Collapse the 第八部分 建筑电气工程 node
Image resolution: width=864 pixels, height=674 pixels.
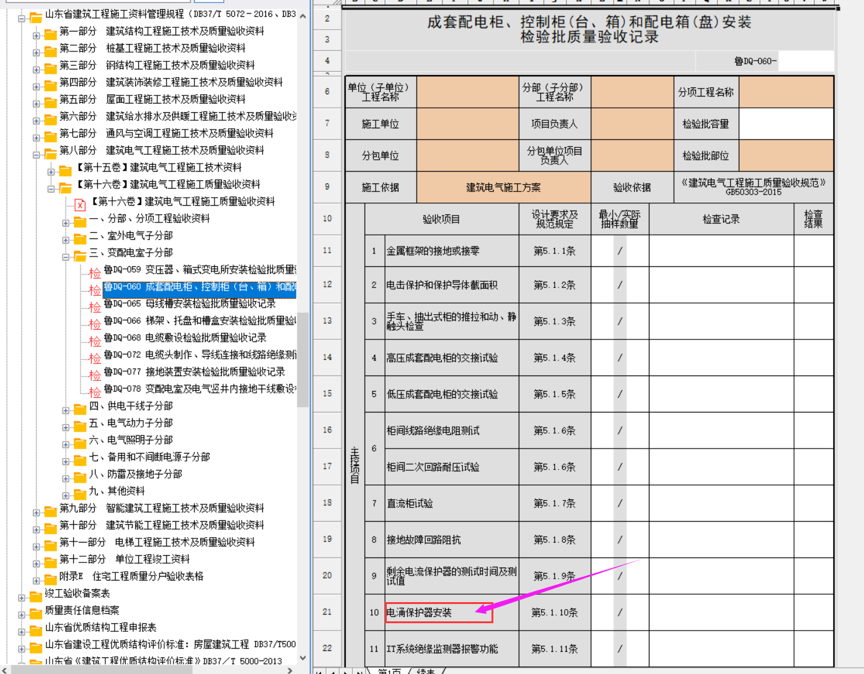point(37,155)
